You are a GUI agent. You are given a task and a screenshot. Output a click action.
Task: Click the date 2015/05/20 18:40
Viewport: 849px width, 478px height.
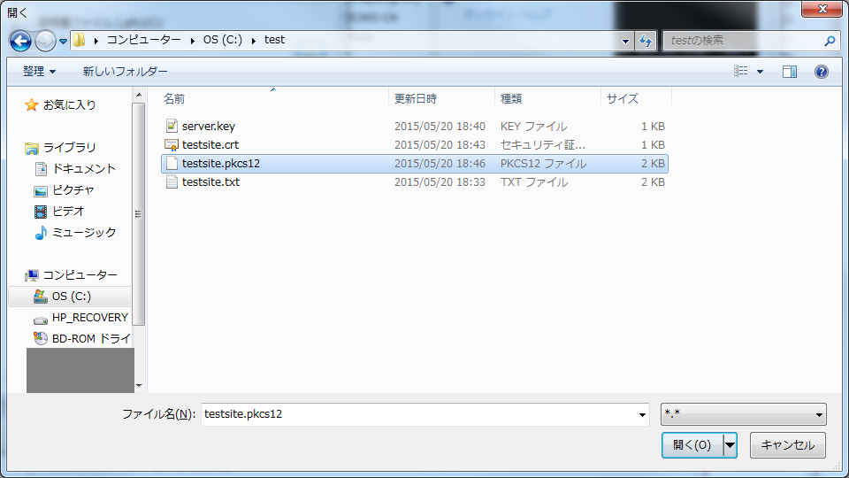point(440,127)
